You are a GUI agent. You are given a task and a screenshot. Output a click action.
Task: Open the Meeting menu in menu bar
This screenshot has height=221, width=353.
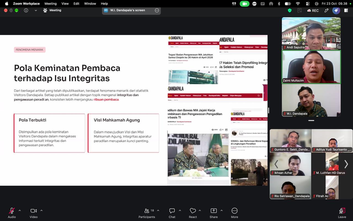(x=50, y=4)
